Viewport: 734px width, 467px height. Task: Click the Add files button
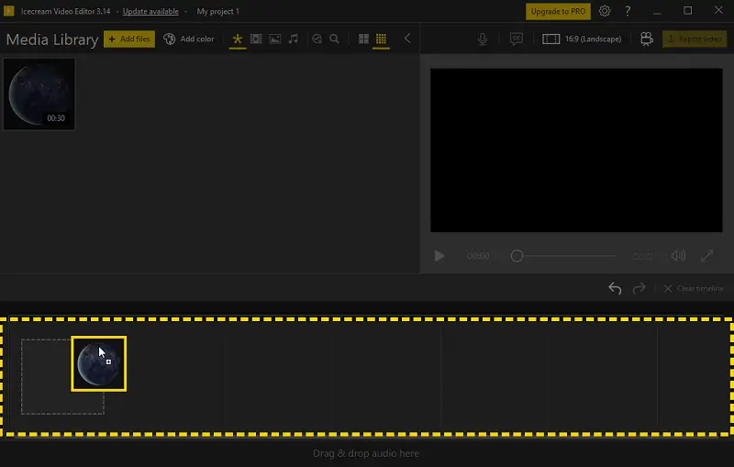click(129, 39)
